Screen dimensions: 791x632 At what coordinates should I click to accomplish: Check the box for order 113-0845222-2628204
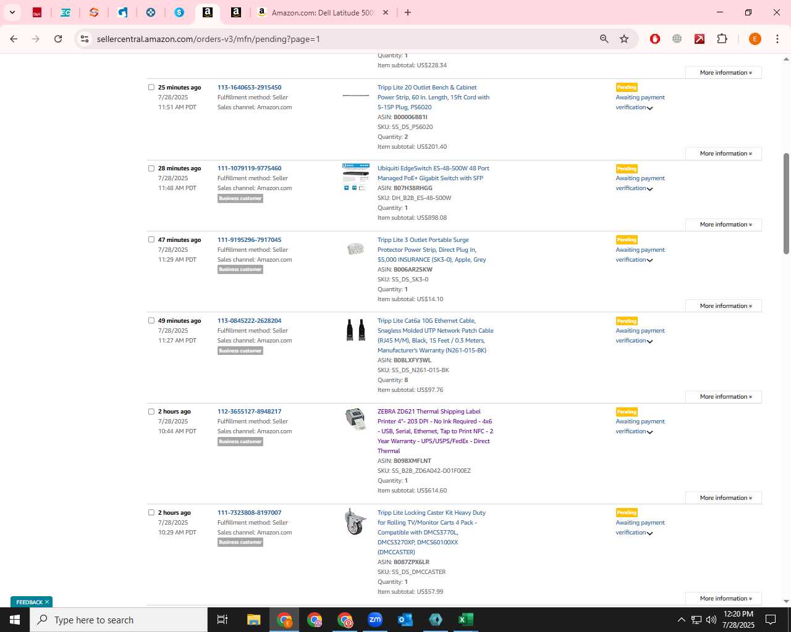(151, 320)
